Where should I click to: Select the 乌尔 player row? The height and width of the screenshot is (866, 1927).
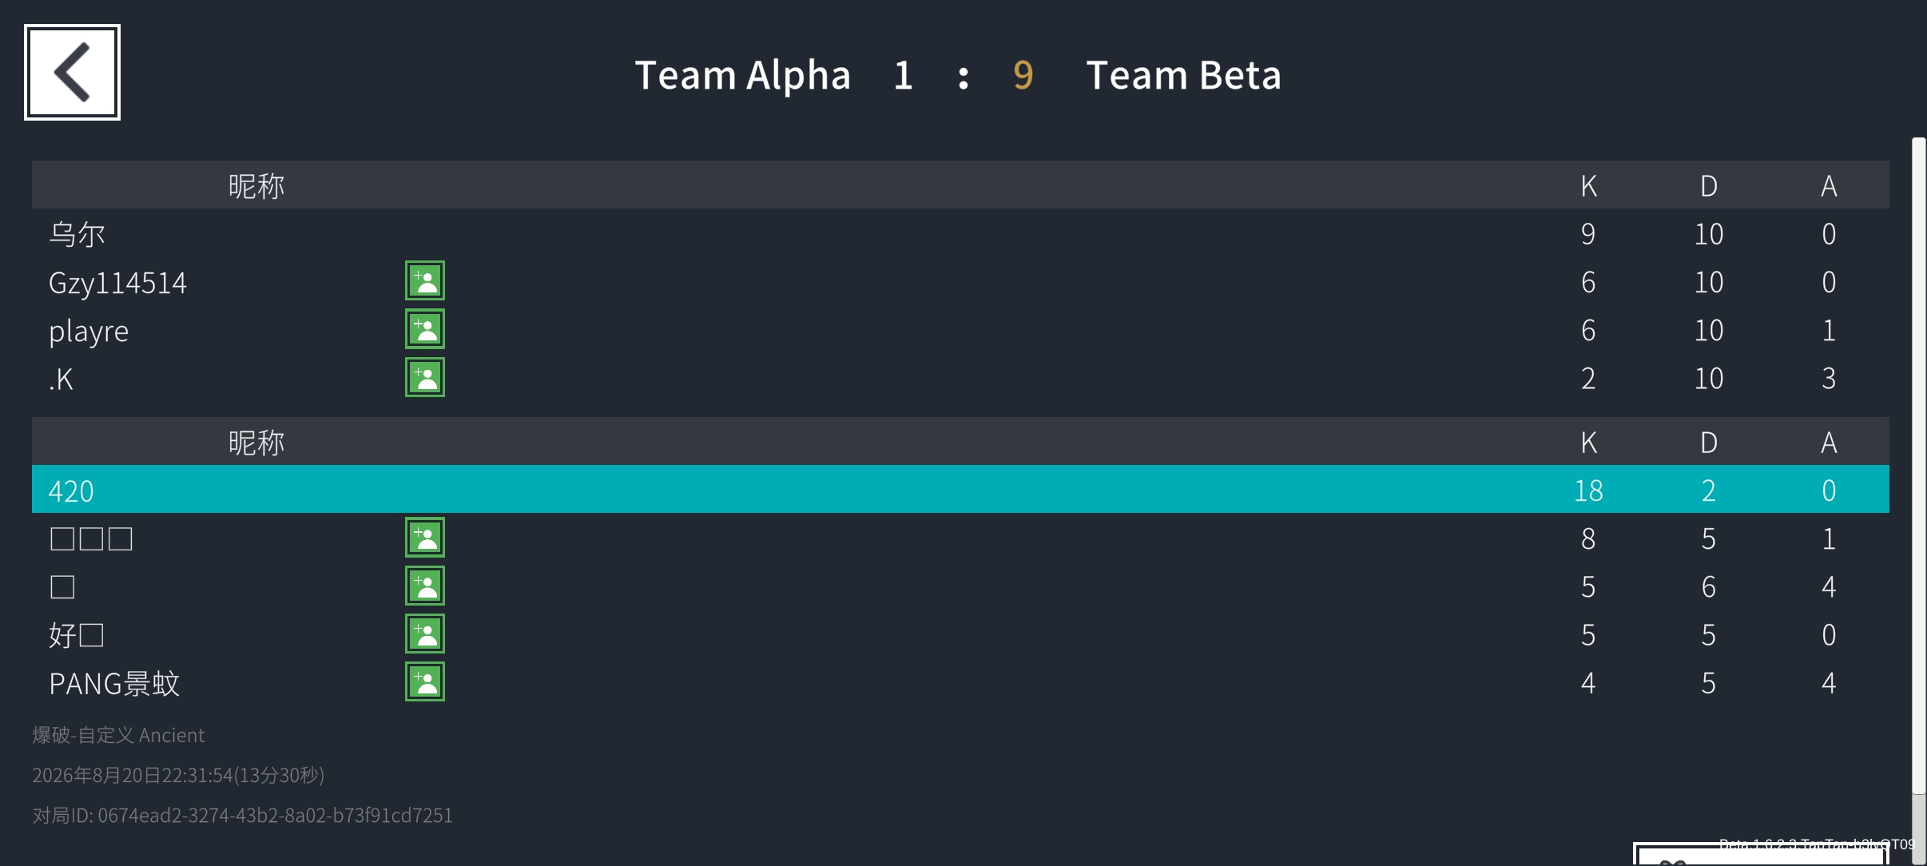[x=960, y=234]
